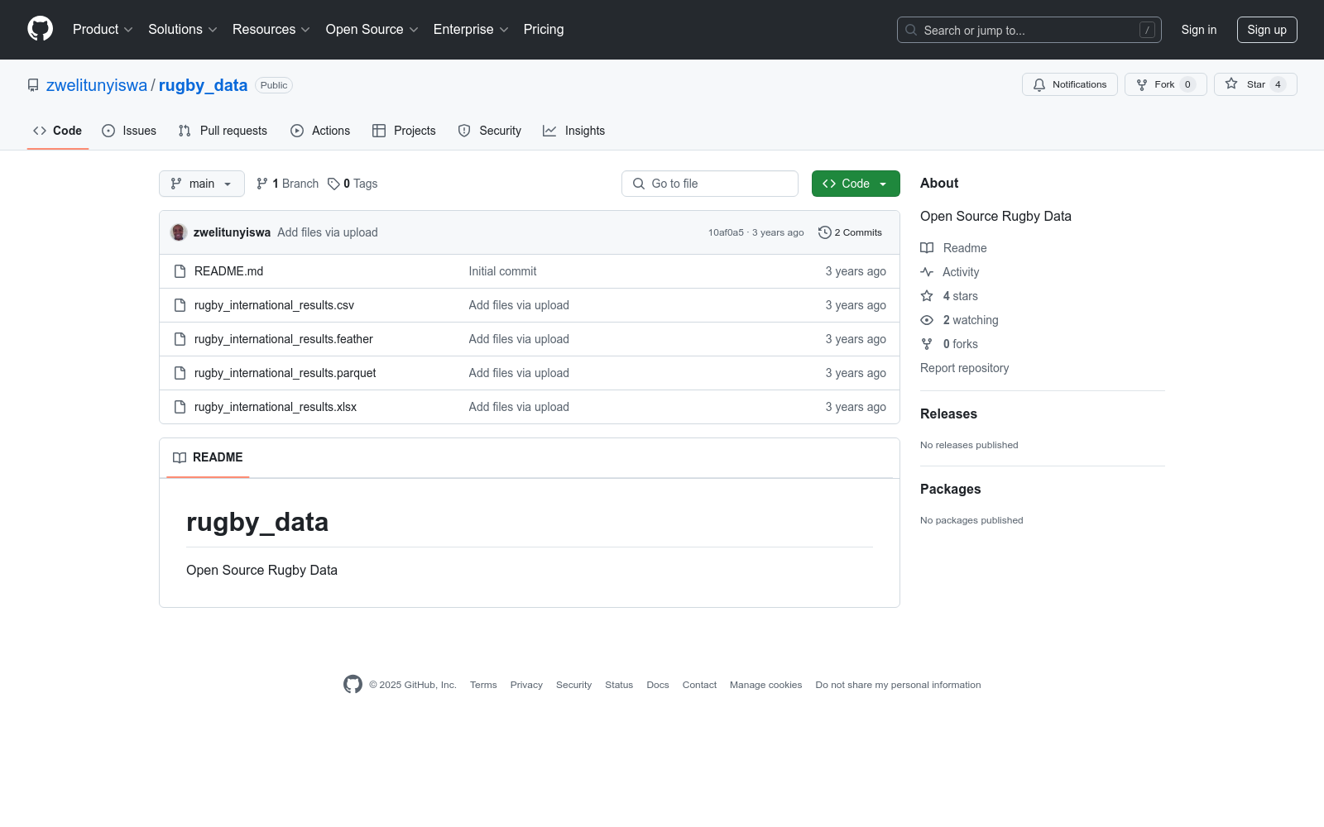Click the Sign up button
Image resolution: width=1324 pixels, height=827 pixels.
(x=1267, y=30)
